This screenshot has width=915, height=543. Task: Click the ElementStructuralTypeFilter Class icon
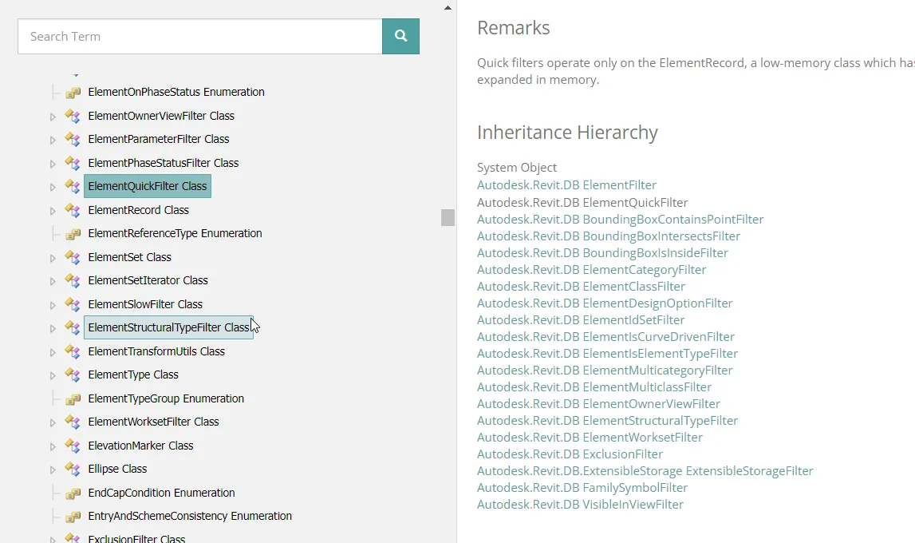pos(73,327)
